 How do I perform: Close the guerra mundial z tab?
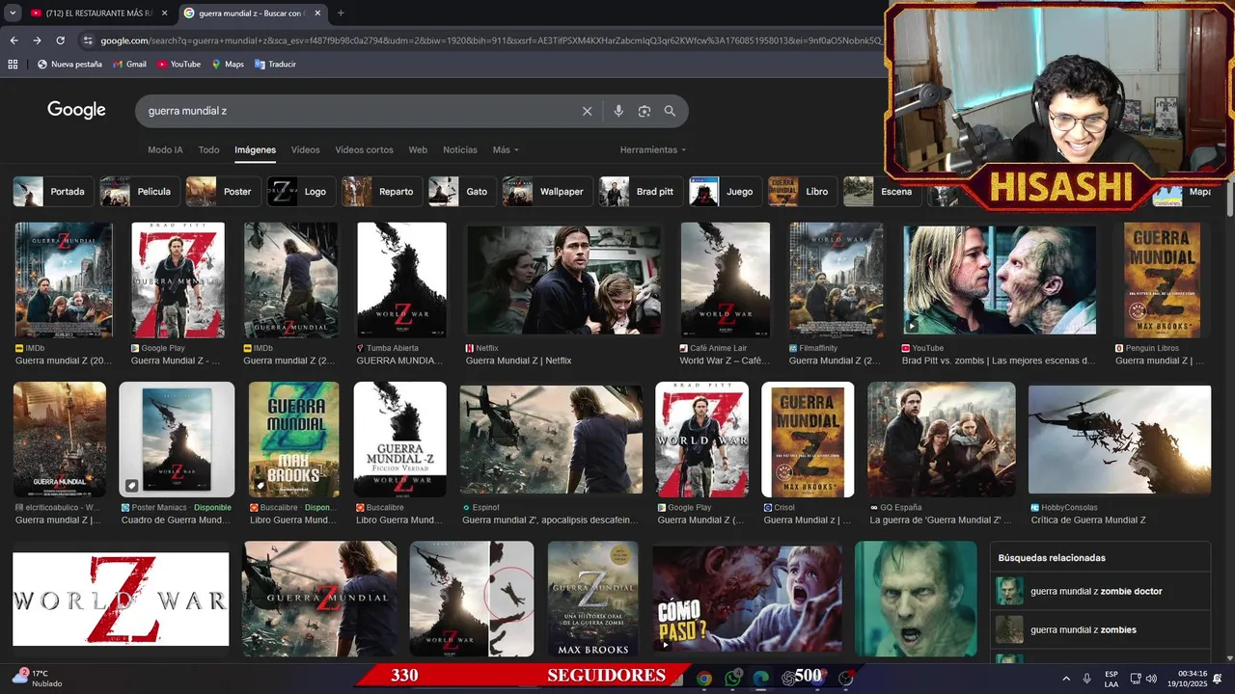point(317,13)
